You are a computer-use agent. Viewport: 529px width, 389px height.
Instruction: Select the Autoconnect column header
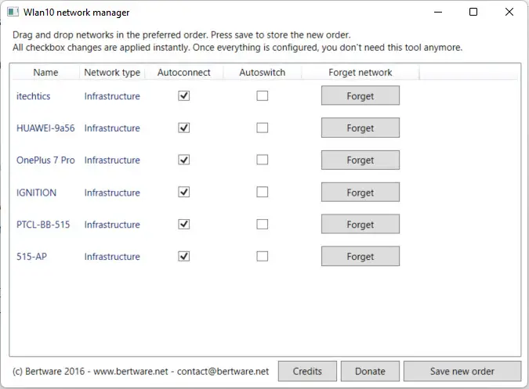point(183,73)
